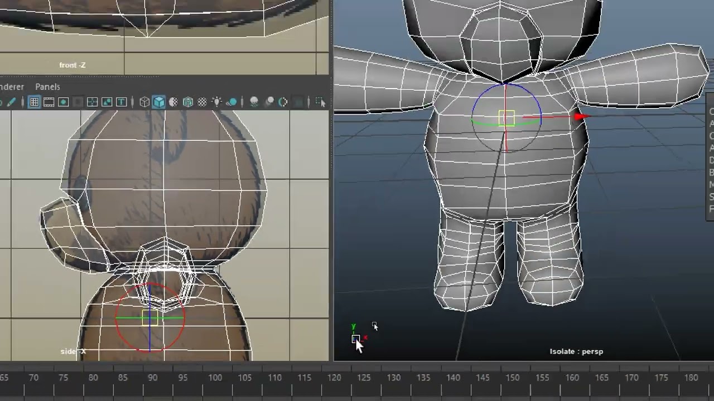714x401 pixels.
Task: Open the Panels menu
Action: coord(47,87)
